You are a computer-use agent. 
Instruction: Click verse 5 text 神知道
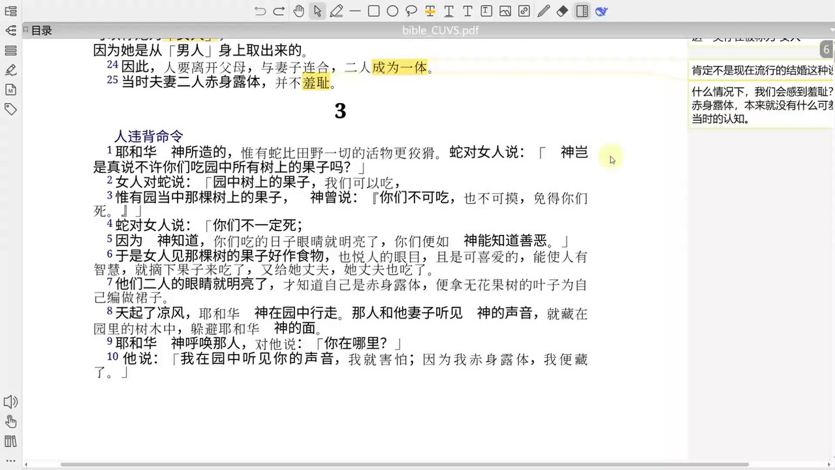pos(178,240)
